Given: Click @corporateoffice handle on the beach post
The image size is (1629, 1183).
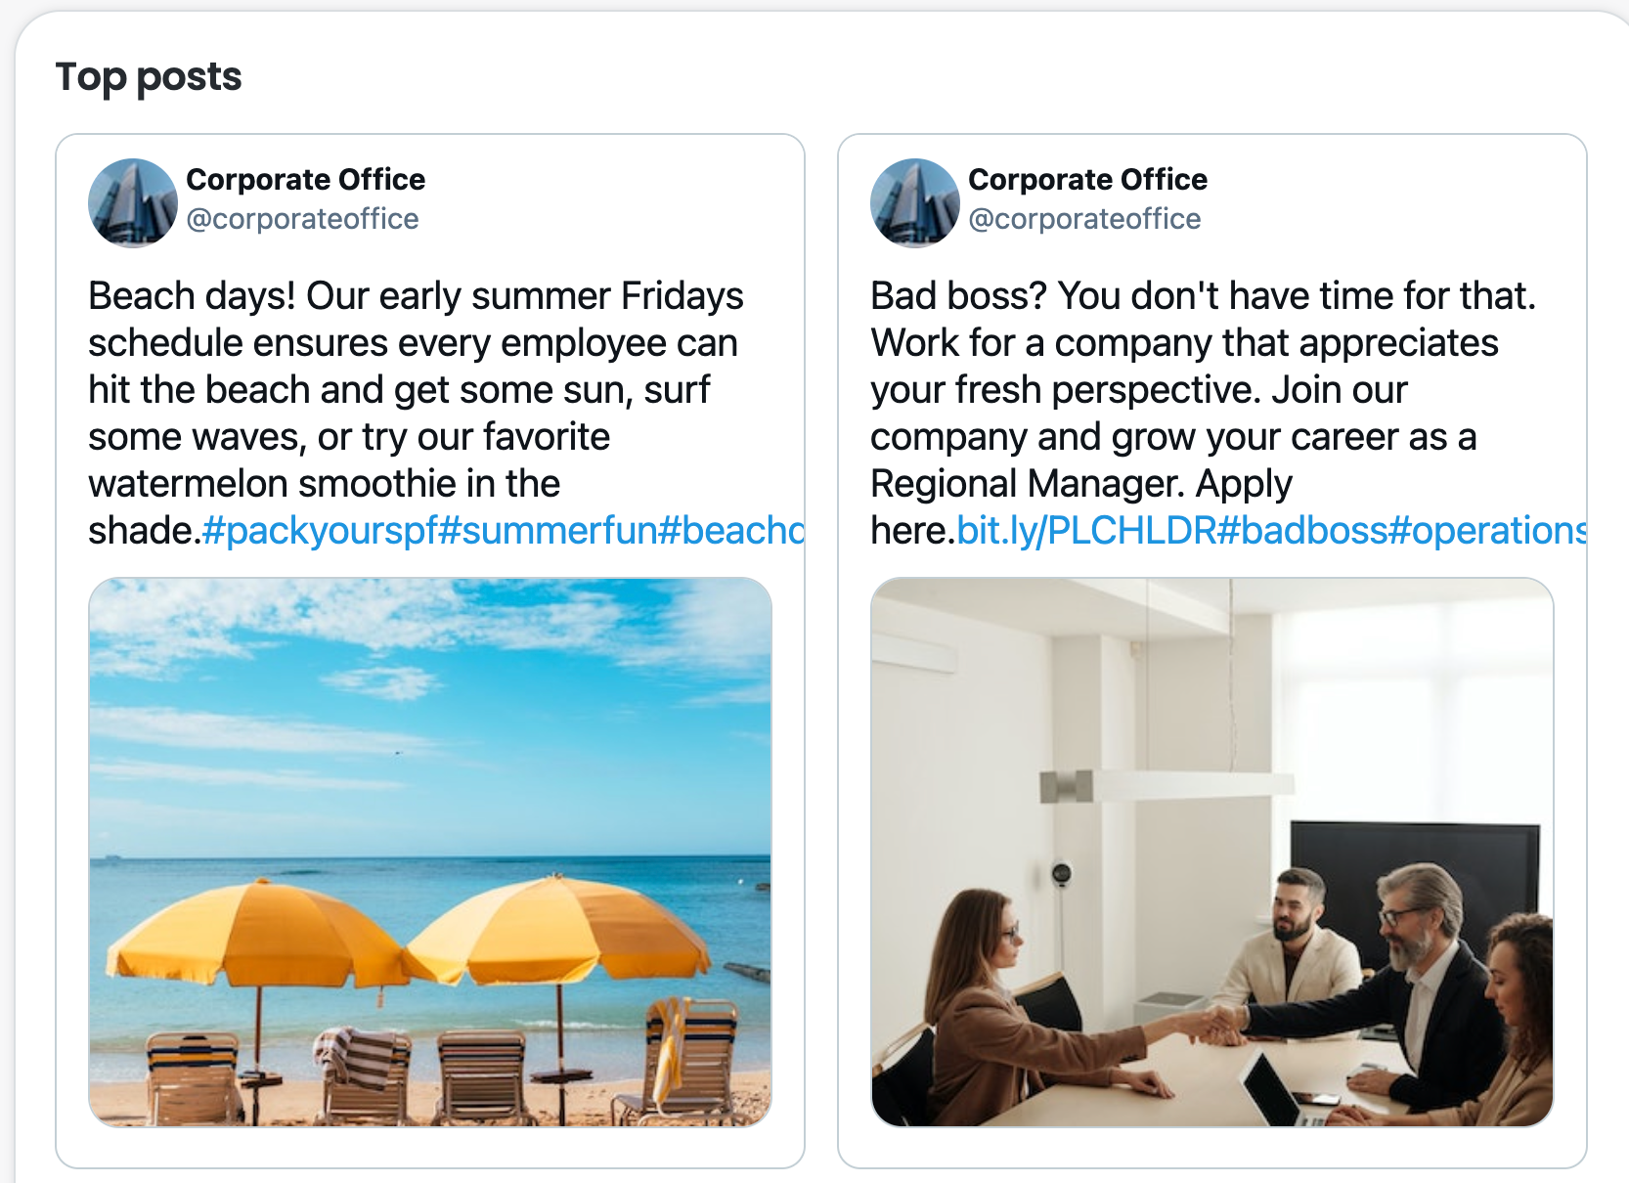Looking at the screenshot, I should click(x=302, y=219).
